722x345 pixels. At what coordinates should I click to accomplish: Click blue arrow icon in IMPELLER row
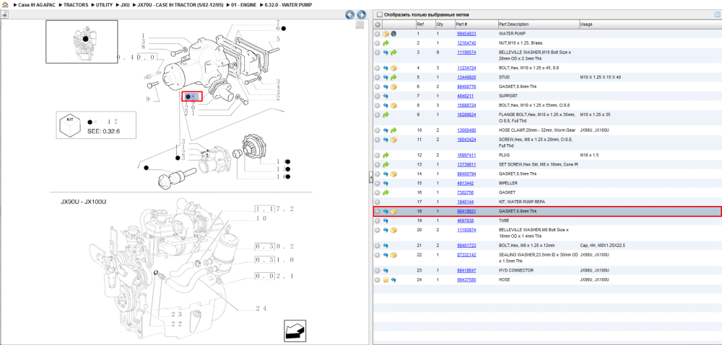(386, 183)
